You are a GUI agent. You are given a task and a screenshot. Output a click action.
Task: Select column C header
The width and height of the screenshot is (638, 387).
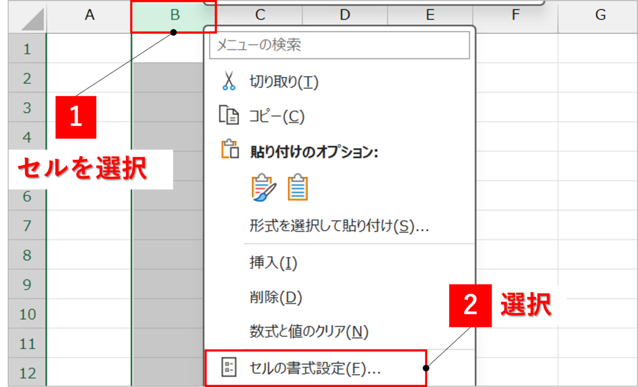259,15
